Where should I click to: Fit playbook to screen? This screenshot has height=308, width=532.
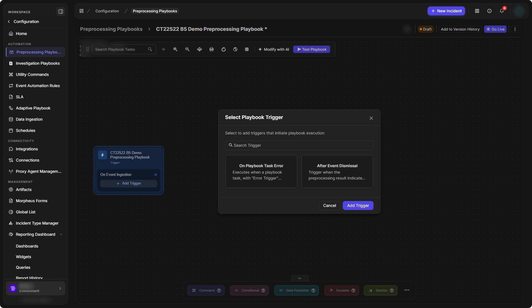[199, 49]
